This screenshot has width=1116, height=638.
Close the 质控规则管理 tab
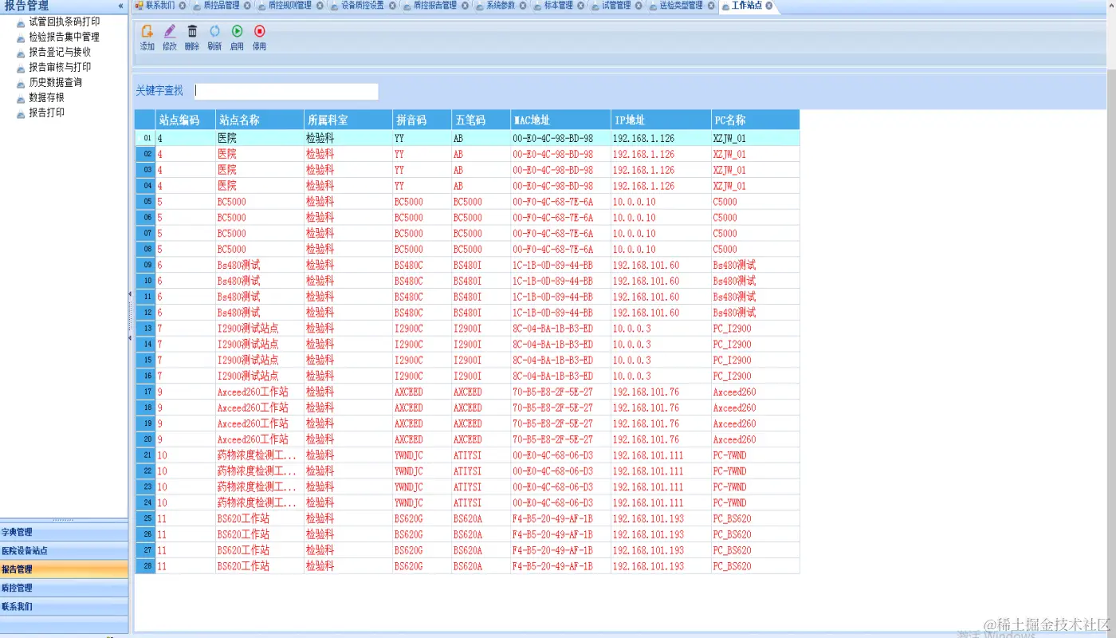click(x=320, y=6)
